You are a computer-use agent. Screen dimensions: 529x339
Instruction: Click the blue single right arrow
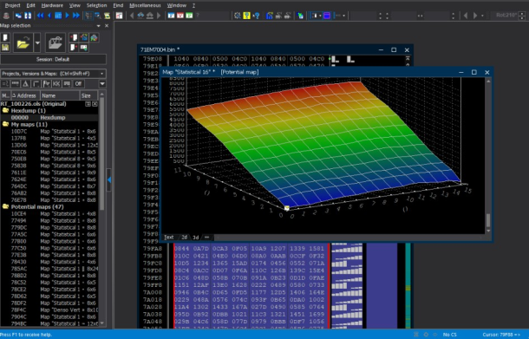coord(67,16)
